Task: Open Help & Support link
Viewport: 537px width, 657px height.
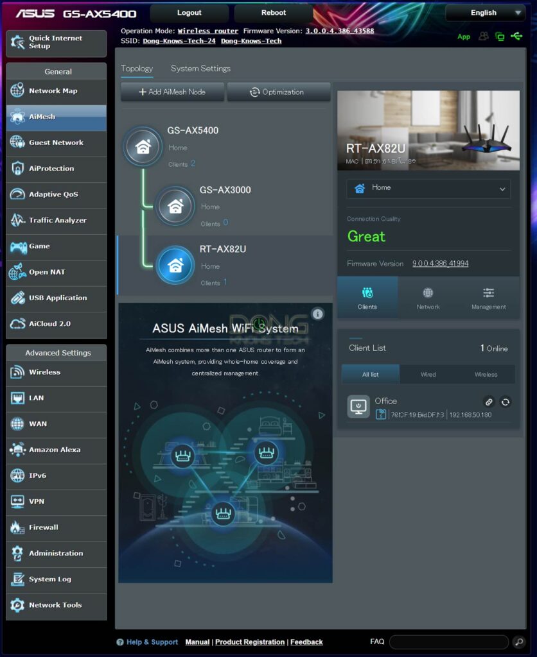Action: pos(152,642)
